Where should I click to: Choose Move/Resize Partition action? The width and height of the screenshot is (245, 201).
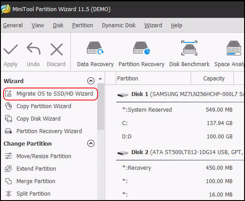pyautogui.click(x=44, y=156)
